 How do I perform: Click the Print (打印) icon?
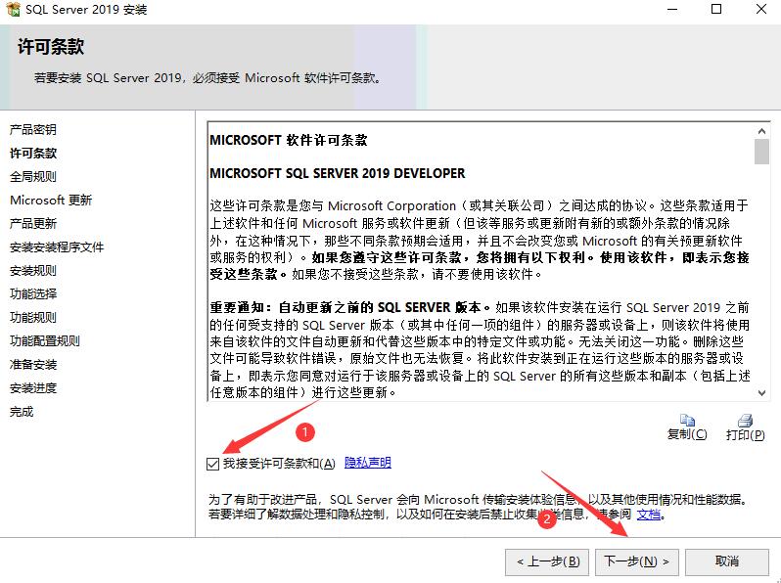[x=745, y=421]
